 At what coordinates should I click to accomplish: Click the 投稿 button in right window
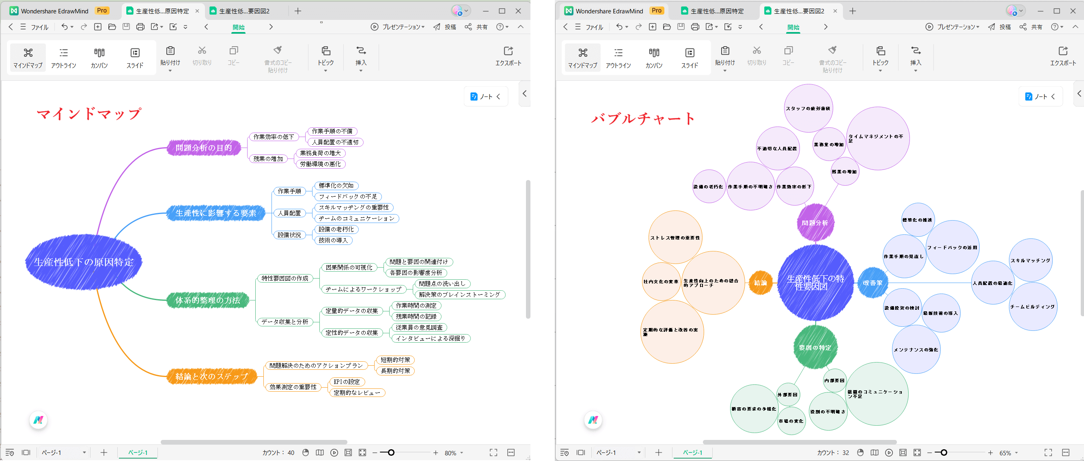coord(1000,27)
